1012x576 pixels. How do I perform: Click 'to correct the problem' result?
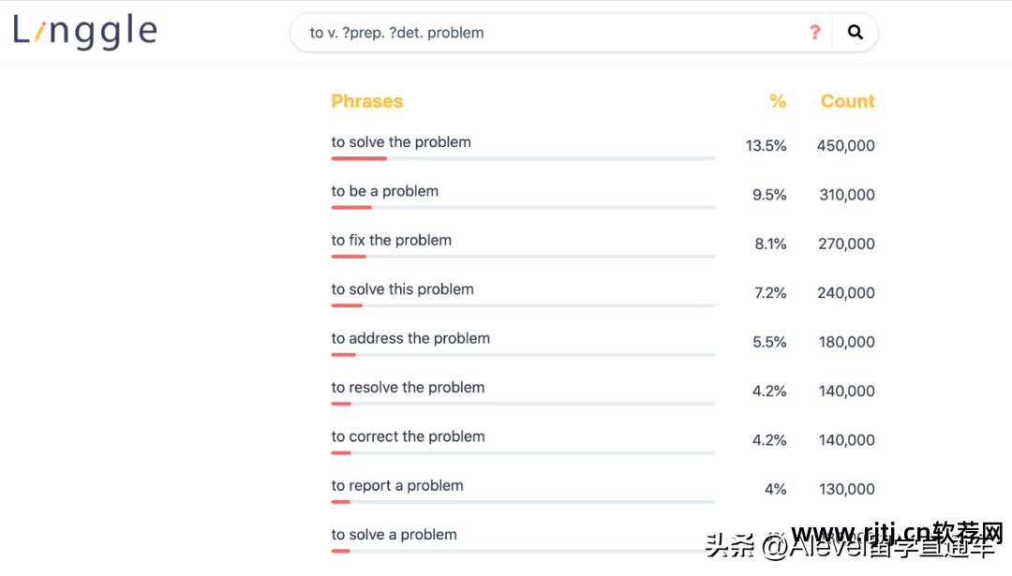coord(408,436)
